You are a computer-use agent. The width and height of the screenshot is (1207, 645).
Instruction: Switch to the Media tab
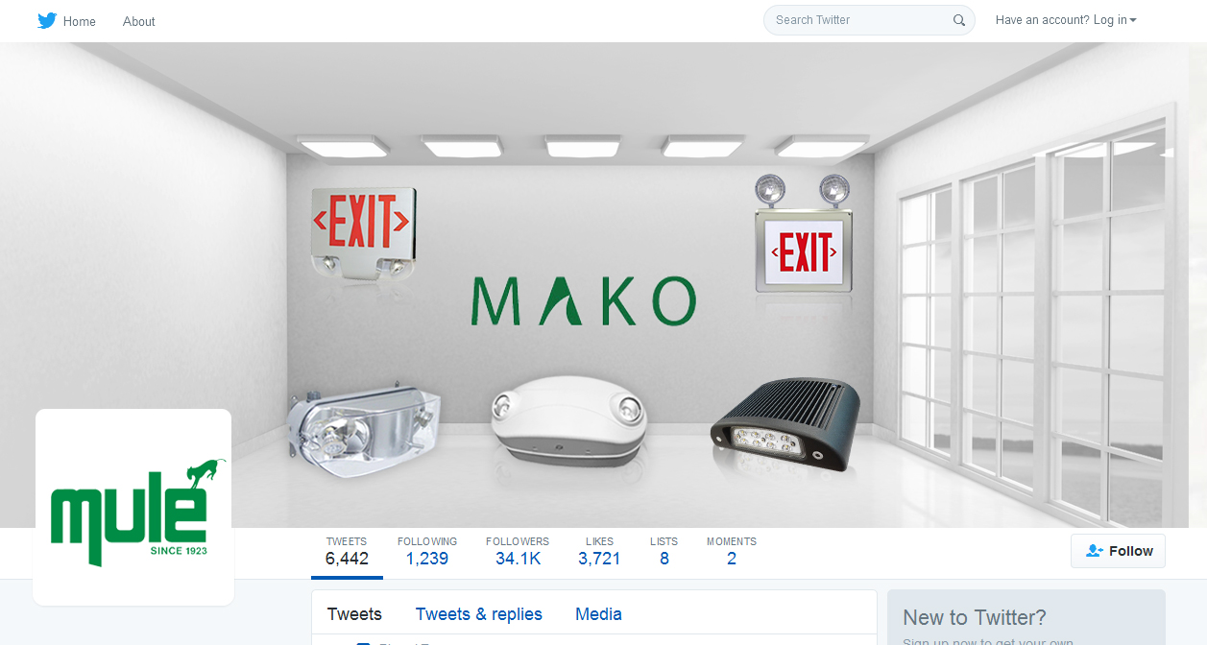(599, 614)
